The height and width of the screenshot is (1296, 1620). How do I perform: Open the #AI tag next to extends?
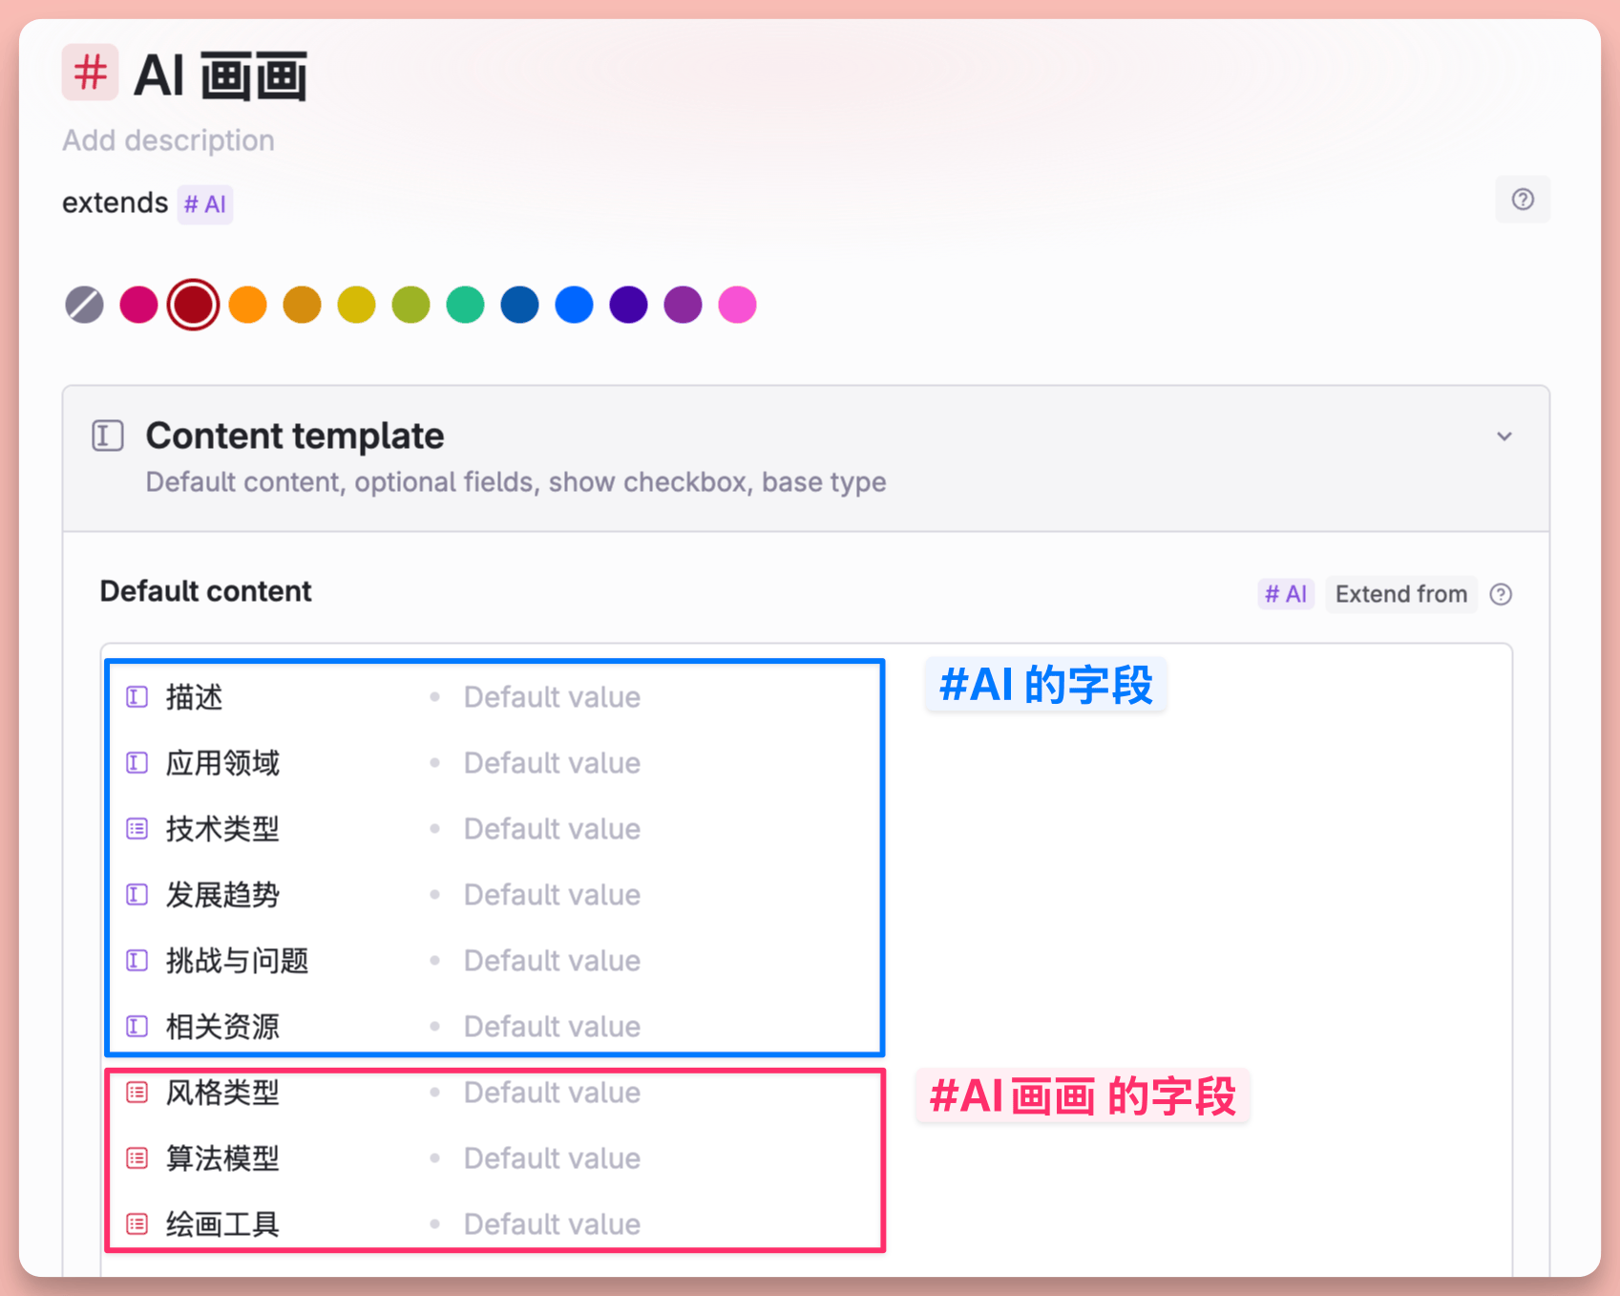[x=205, y=204]
